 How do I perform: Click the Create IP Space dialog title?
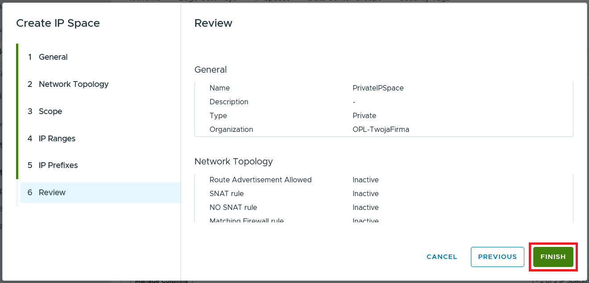pyautogui.click(x=58, y=23)
